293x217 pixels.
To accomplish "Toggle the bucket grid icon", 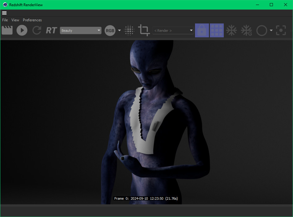I will [x=217, y=31].
